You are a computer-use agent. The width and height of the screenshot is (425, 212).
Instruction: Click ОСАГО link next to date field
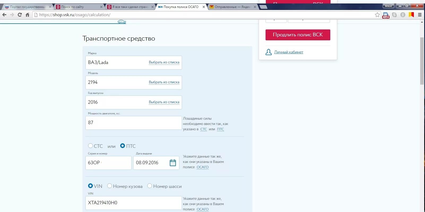(x=203, y=167)
